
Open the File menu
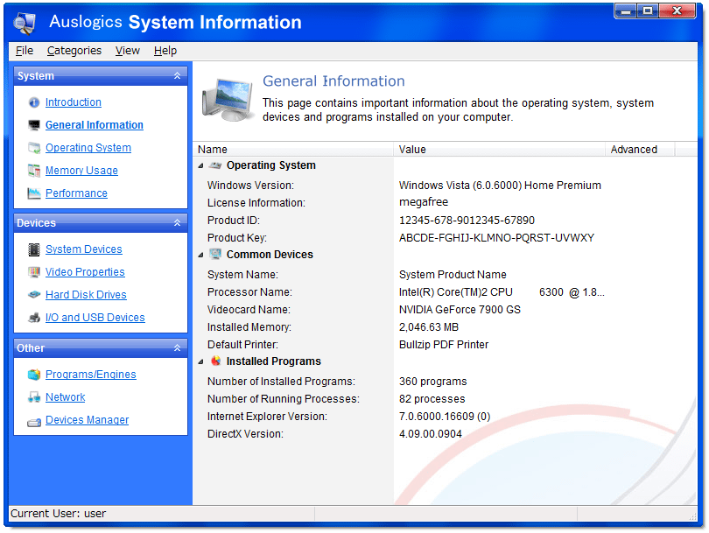(x=25, y=51)
